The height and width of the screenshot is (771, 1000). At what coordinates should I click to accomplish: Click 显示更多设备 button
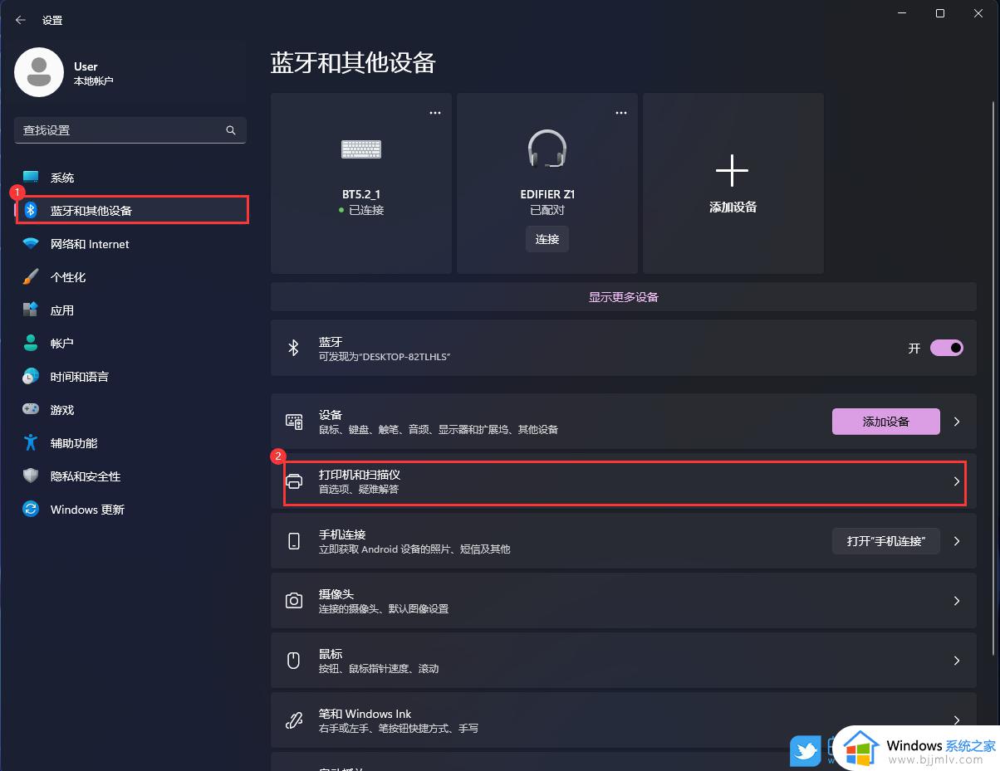[x=624, y=296]
